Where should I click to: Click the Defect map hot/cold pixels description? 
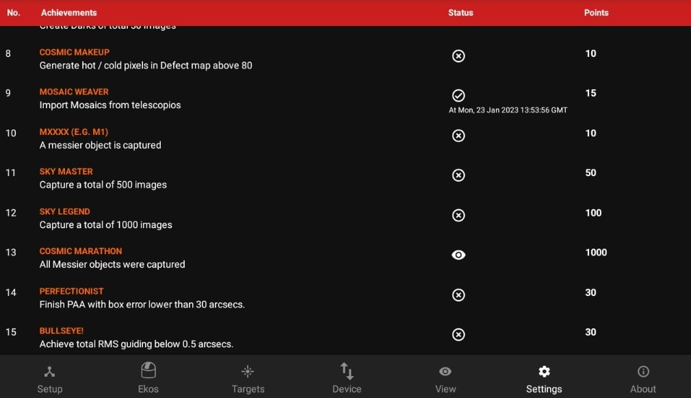146,65
